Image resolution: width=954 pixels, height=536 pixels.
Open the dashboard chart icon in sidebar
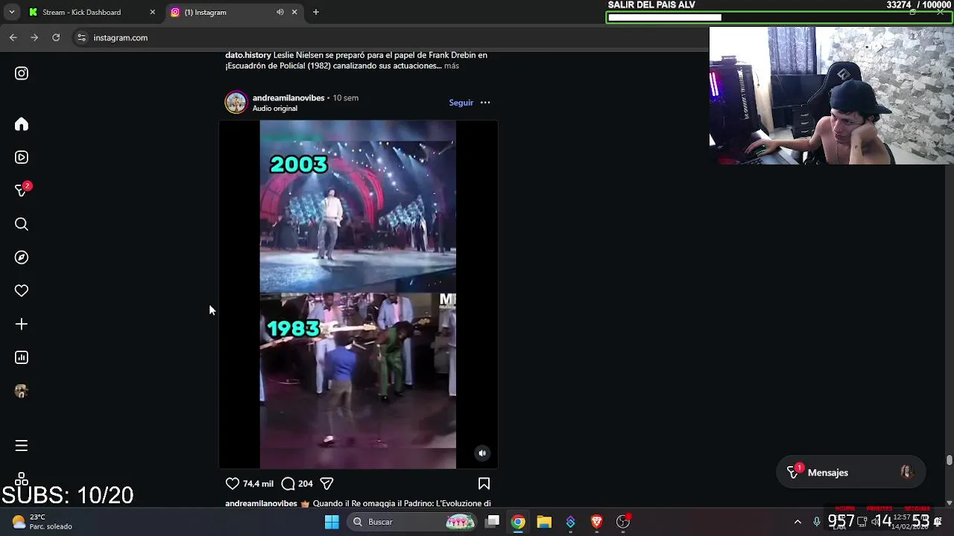tap(22, 357)
